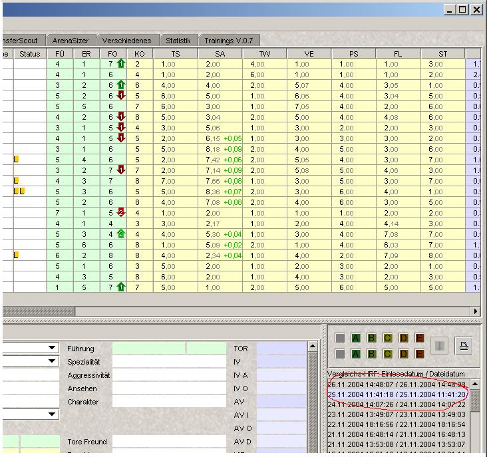487x457 pixels.
Task: Click right arrow of table horizontal scrollbar
Action: coord(476,311)
